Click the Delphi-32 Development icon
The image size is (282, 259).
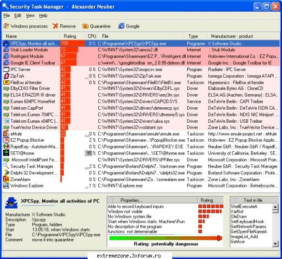(x=6, y=173)
